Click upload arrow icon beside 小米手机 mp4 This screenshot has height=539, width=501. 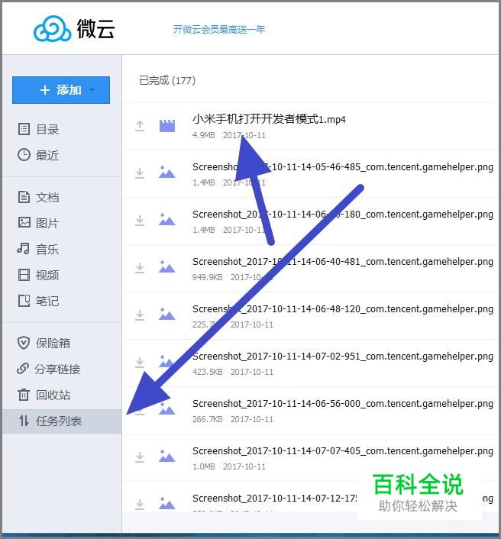140,126
